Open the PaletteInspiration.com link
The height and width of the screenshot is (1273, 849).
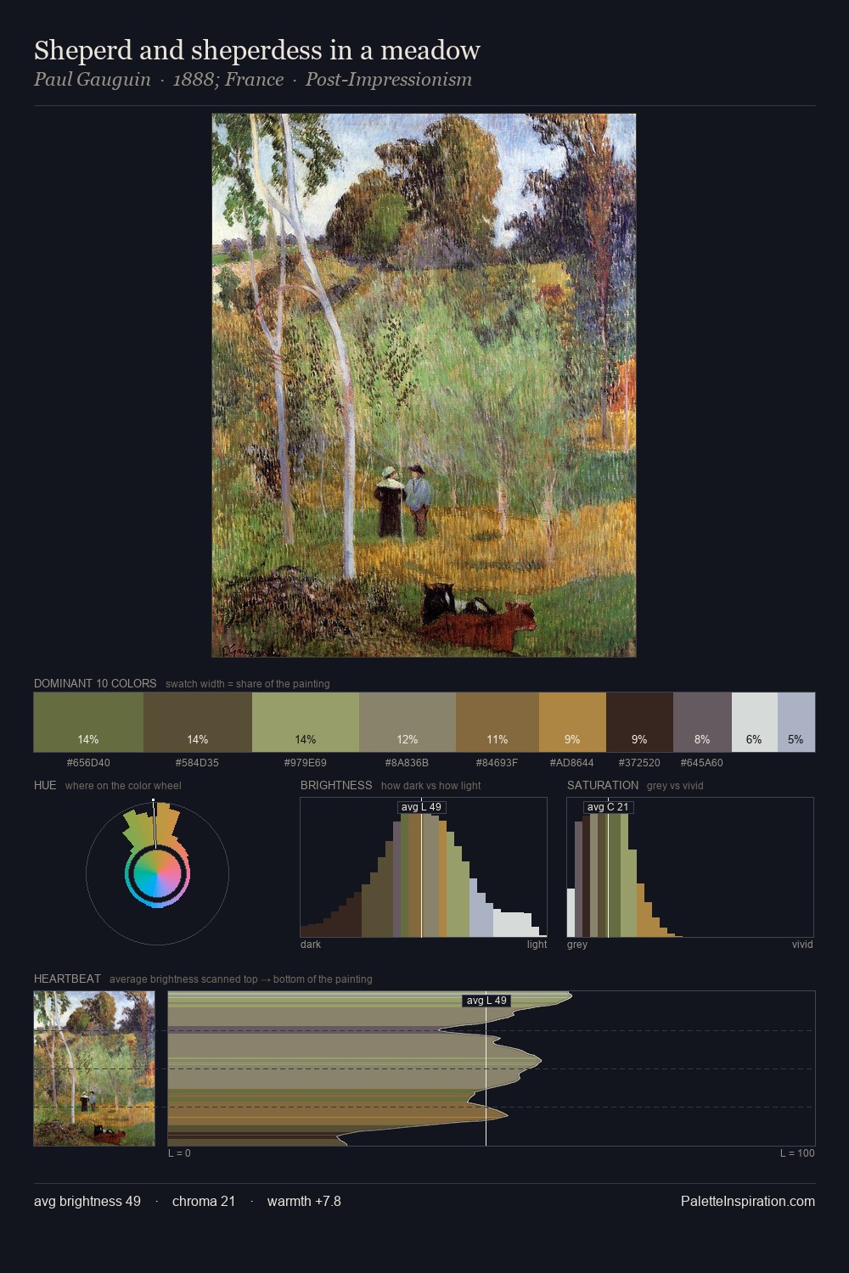(x=748, y=1201)
